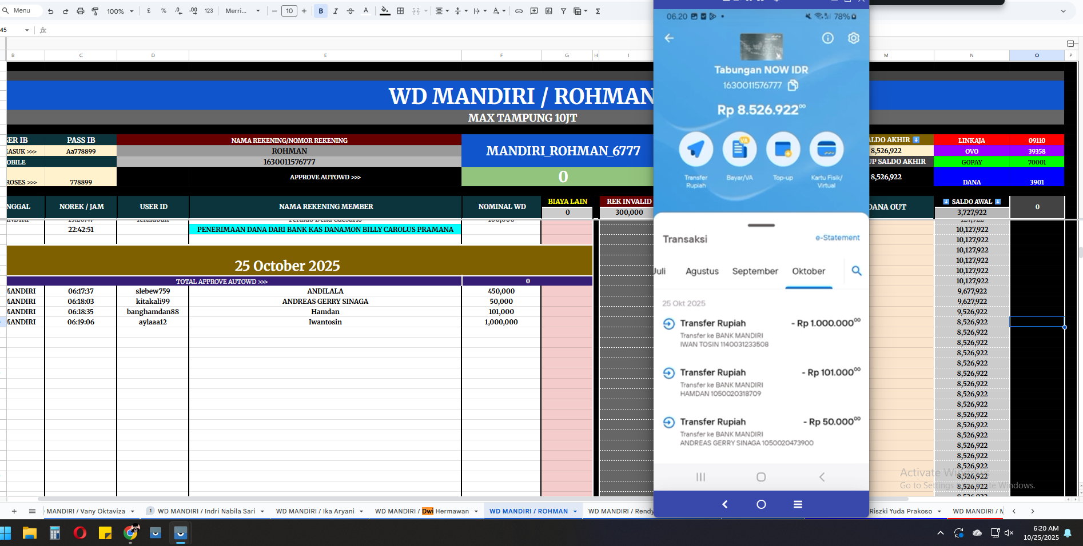Insert a link from the toolbar
Image resolution: width=1083 pixels, height=546 pixels.
[519, 11]
